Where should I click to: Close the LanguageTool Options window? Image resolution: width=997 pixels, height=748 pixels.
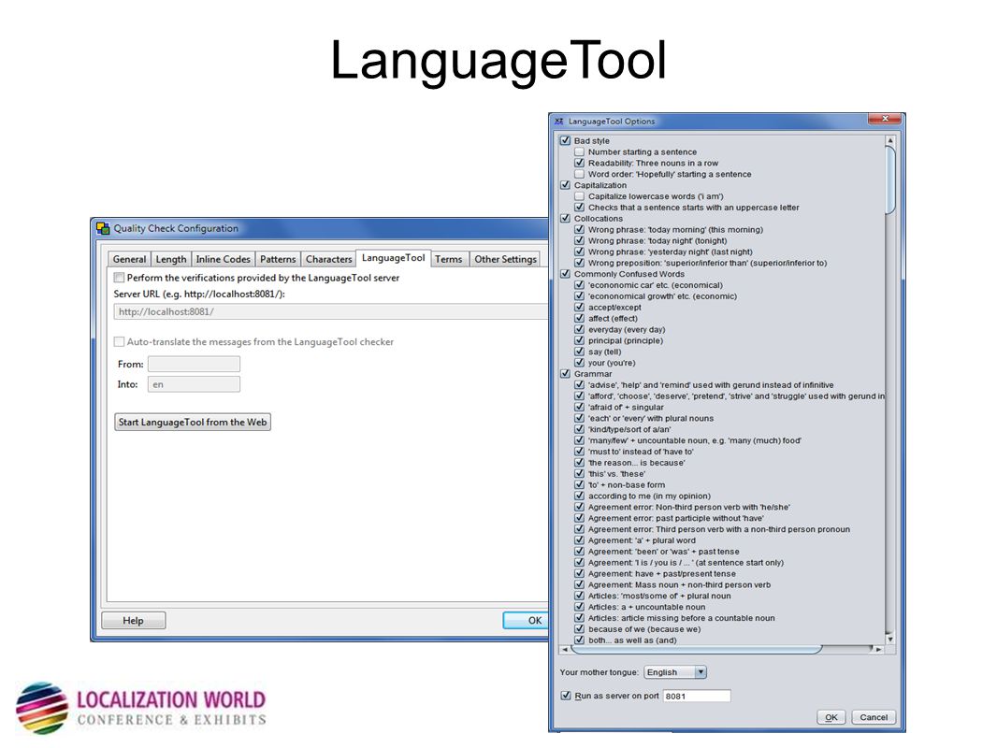pos(885,119)
